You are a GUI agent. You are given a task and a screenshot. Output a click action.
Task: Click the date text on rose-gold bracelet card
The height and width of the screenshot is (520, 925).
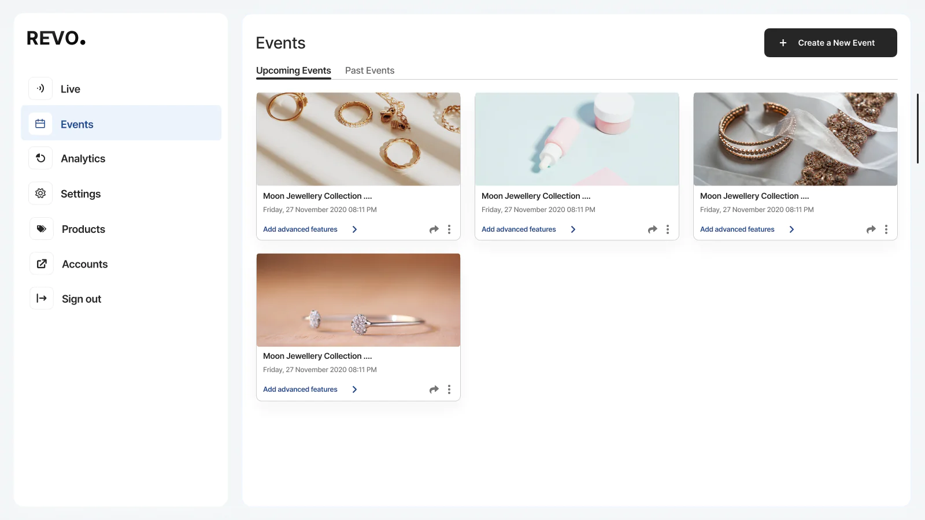pos(757,210)
